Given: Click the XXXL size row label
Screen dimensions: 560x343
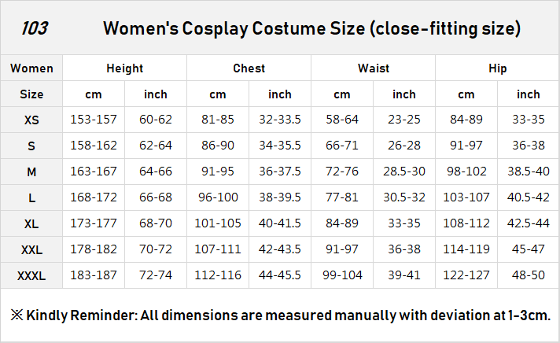Looking at the screenshot, I should (31, 276).
